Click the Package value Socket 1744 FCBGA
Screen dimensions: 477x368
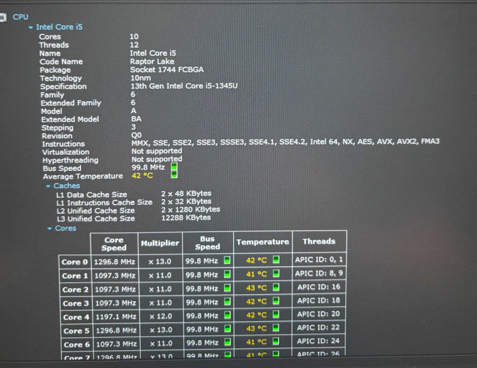point(167,70)
